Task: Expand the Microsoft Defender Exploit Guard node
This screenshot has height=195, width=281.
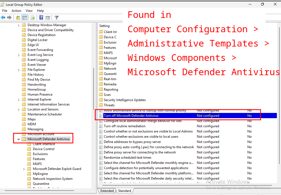Action: tap(24, 169)
